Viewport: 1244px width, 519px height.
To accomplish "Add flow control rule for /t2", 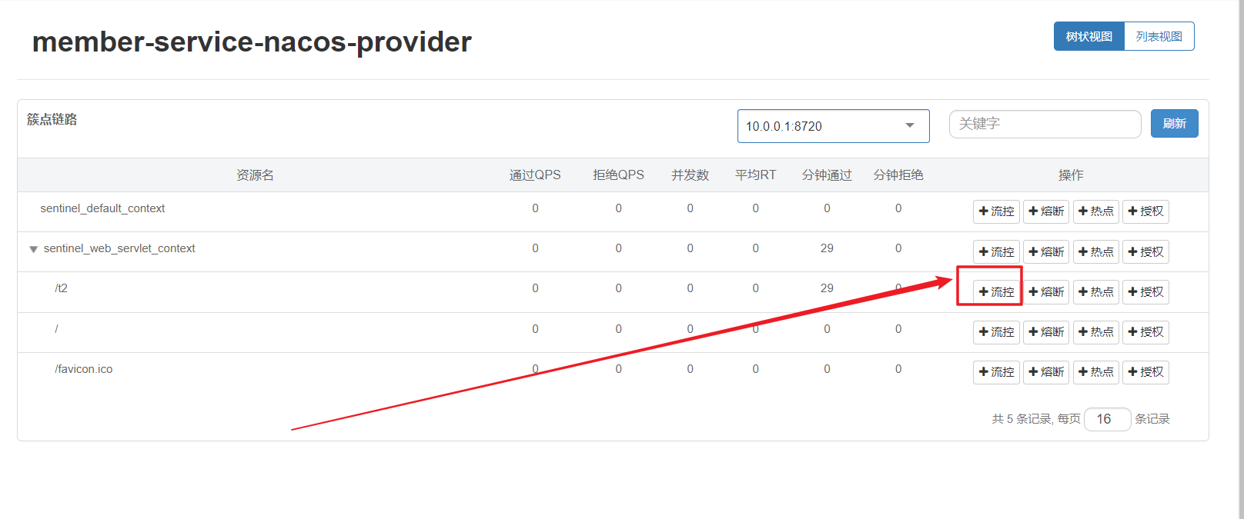I will [996, 292].
